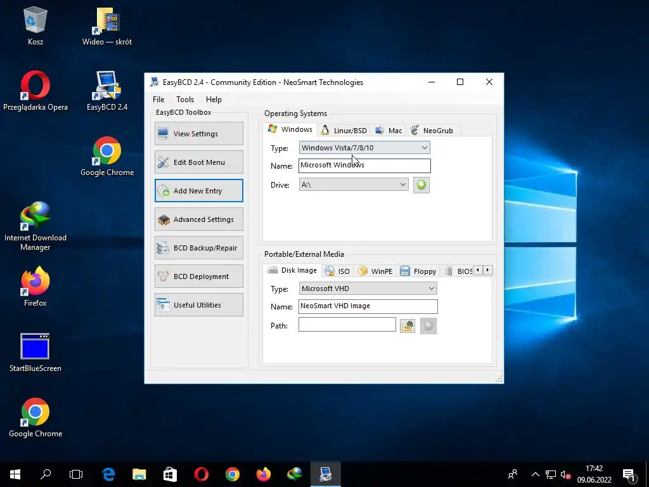Image resolution: width=649 pixels, height=487 pixels.
Task: Expand the Microsoft VHD type dropdown
Action: pyautogui.click(x=368, y=289)
